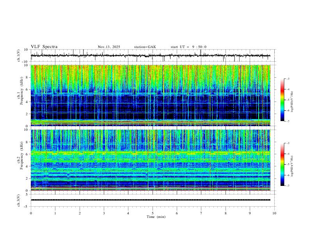The image size is (309, 239).
Task: Click the ch.2 PSD color bar
Action: tap(282, 164)
